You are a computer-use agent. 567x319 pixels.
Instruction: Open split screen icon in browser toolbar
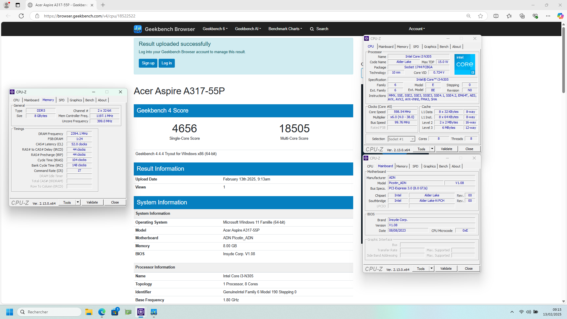(496, 16)
